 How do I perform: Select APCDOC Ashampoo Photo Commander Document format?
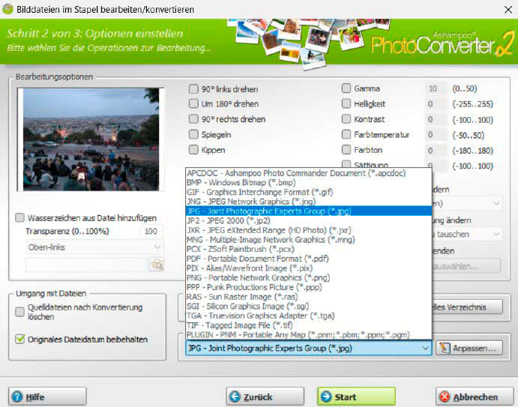(309, 173)
